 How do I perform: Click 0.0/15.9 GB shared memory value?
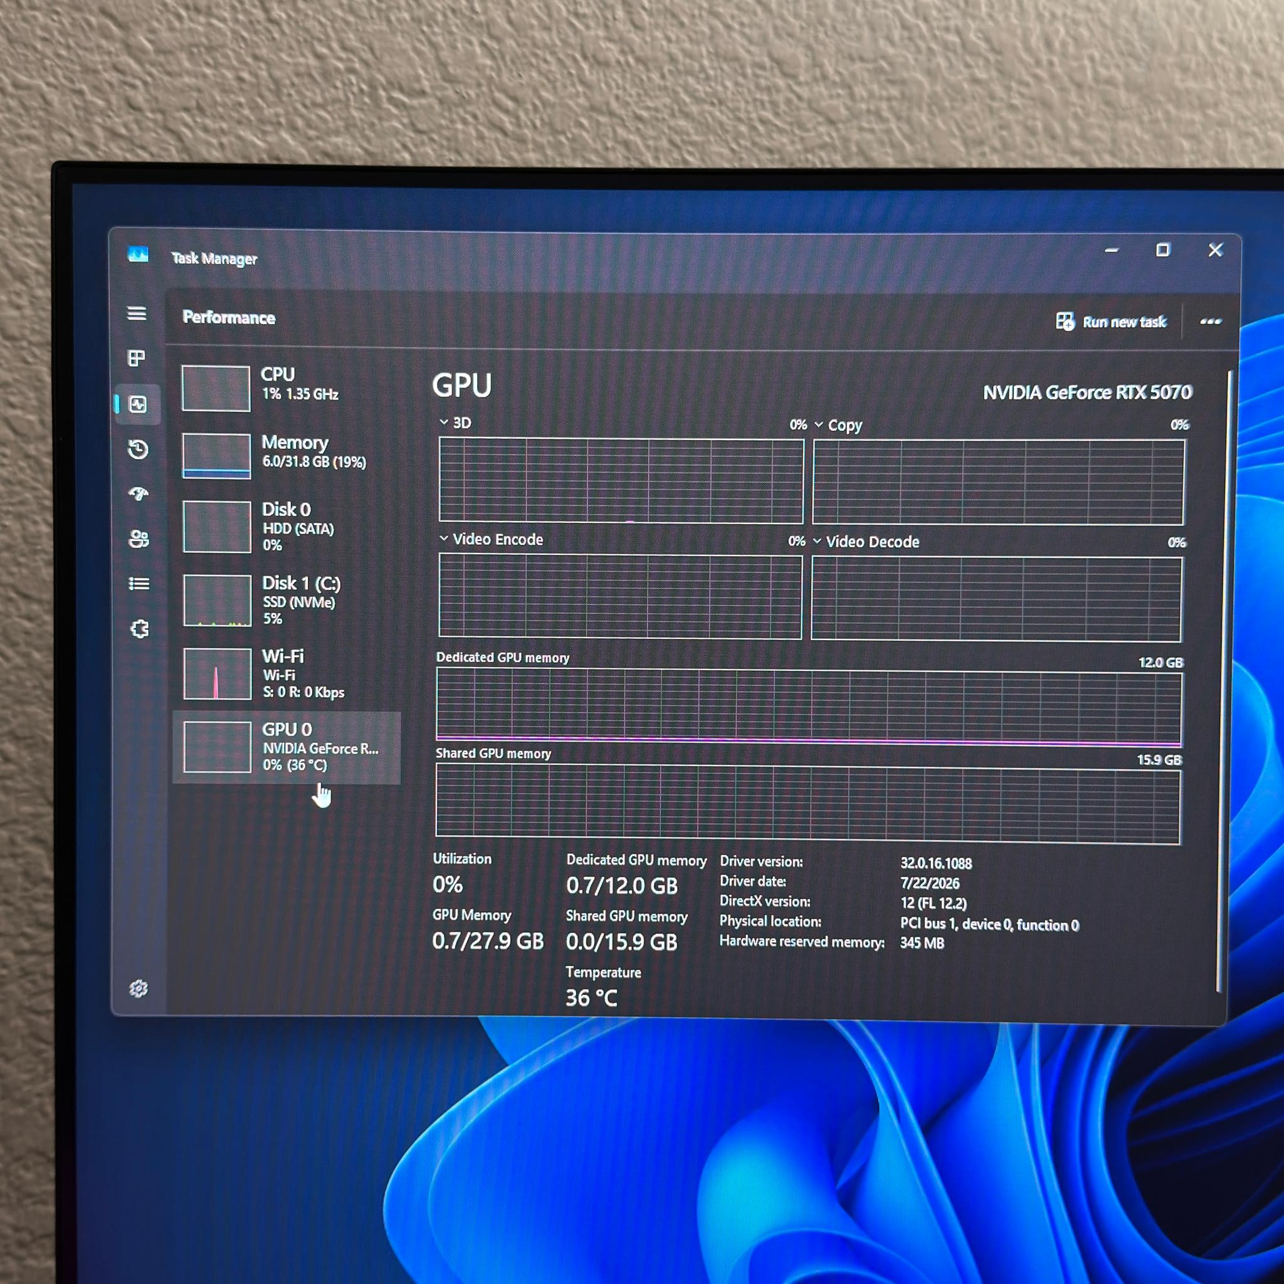tap(621, 941)
